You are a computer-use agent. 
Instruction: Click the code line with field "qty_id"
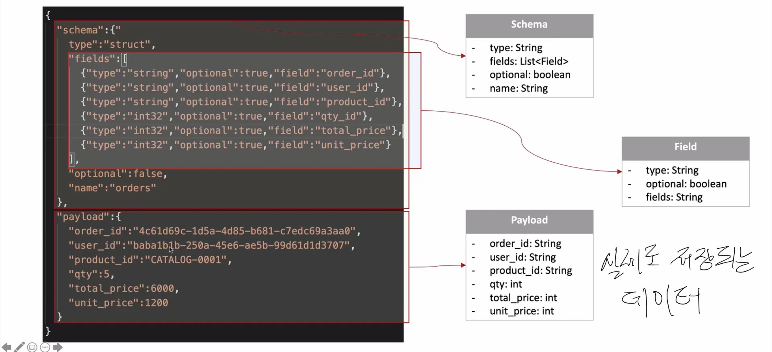point(226,116)
